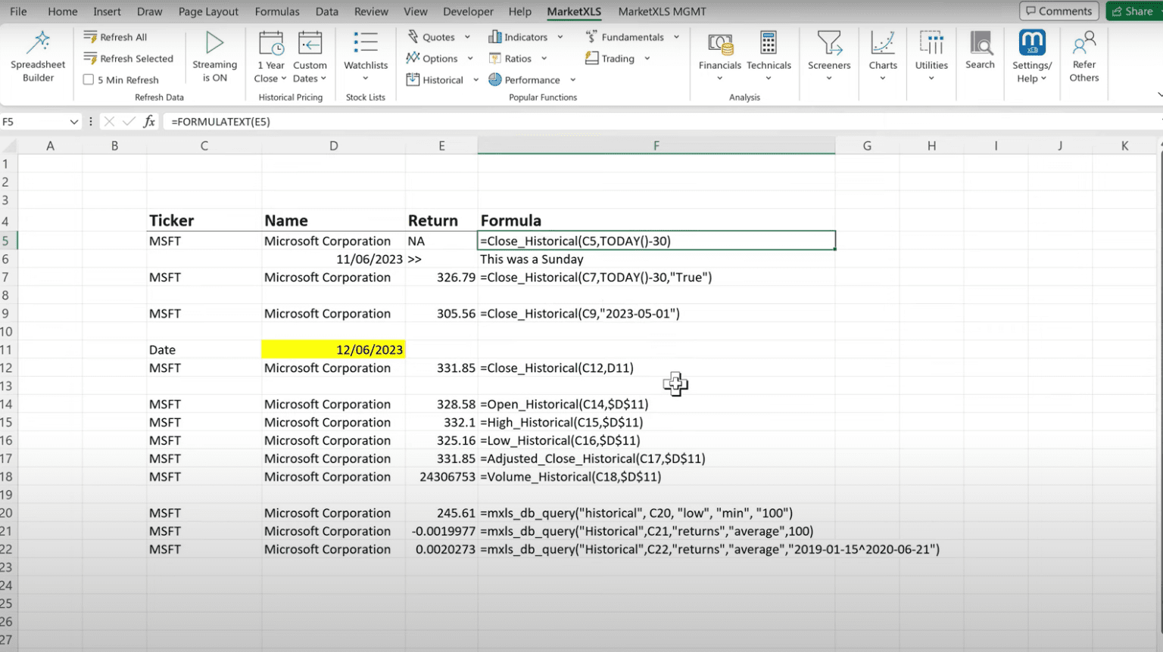Switch to the Home tab
Image resolution: width=1163 pixels, height=652 pixels.
pos(62,11)
